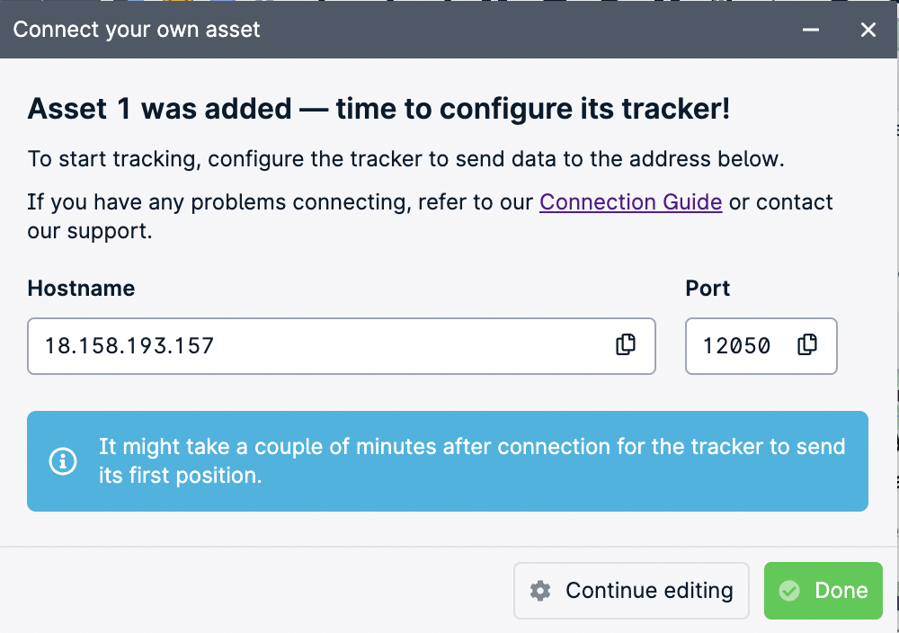Copy the hostname 18.158.193.157 to clipboard
Screen dimensions: 899x633
click(x=626, y=344)
